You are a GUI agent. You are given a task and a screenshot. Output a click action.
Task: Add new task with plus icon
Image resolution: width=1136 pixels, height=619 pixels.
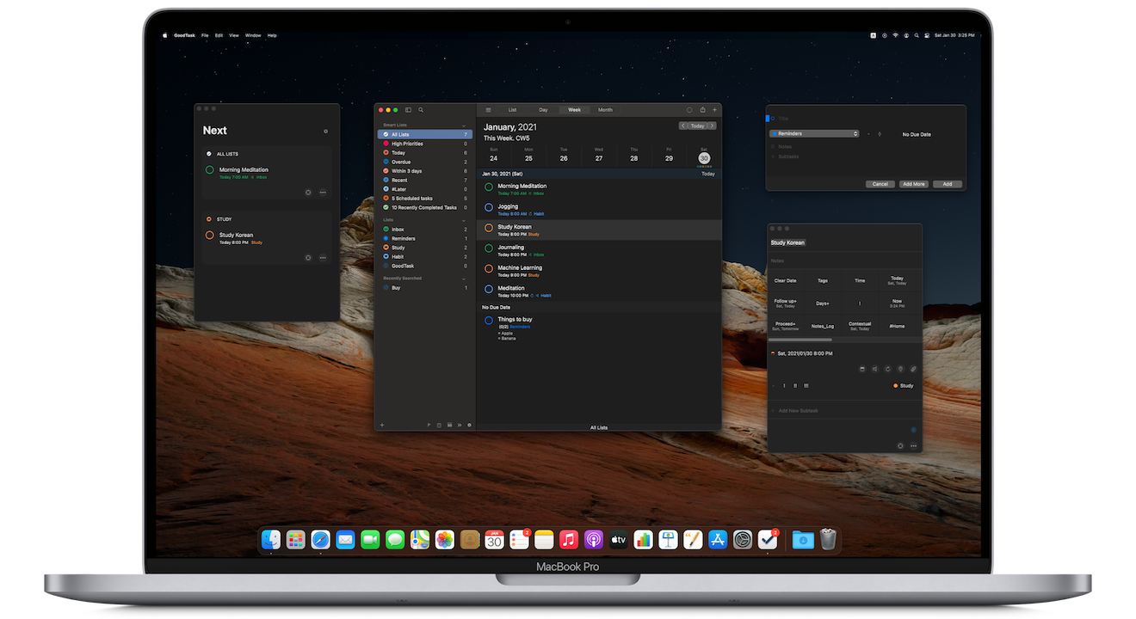pos(714,110)
